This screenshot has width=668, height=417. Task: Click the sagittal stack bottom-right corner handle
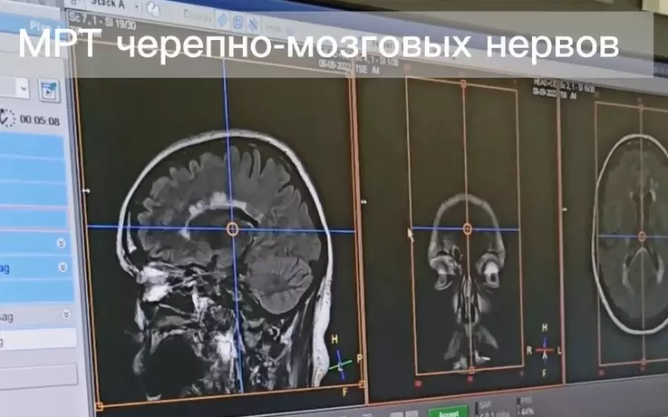point(362,384)
